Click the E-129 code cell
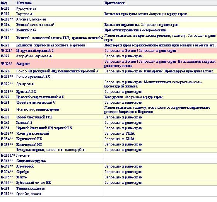Viewport: 217px width, 202px height. (5, 97)
